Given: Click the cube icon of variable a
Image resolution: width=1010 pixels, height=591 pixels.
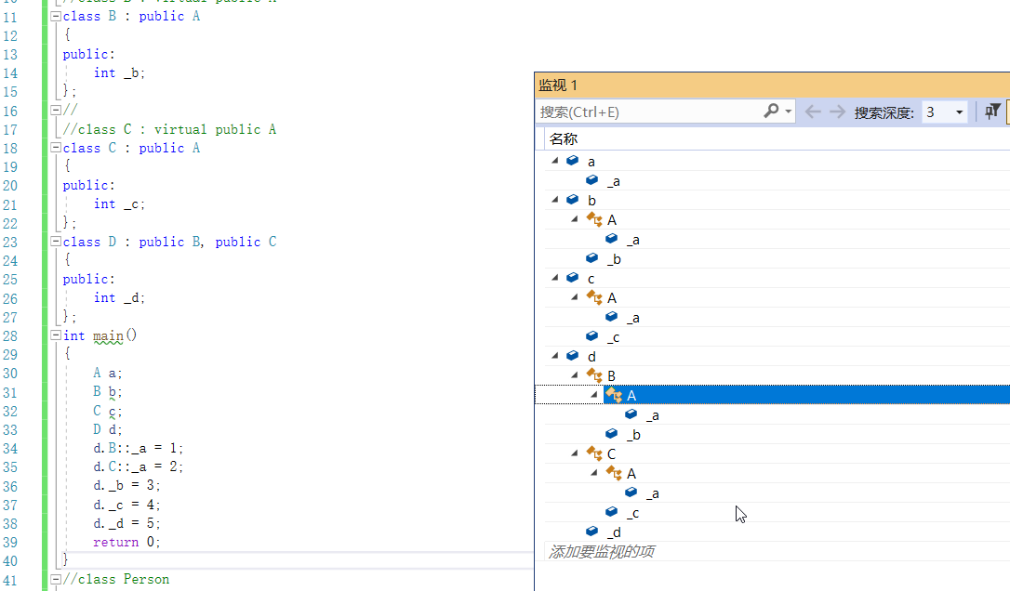Looking at the screenshot, I should click(572, 161).
